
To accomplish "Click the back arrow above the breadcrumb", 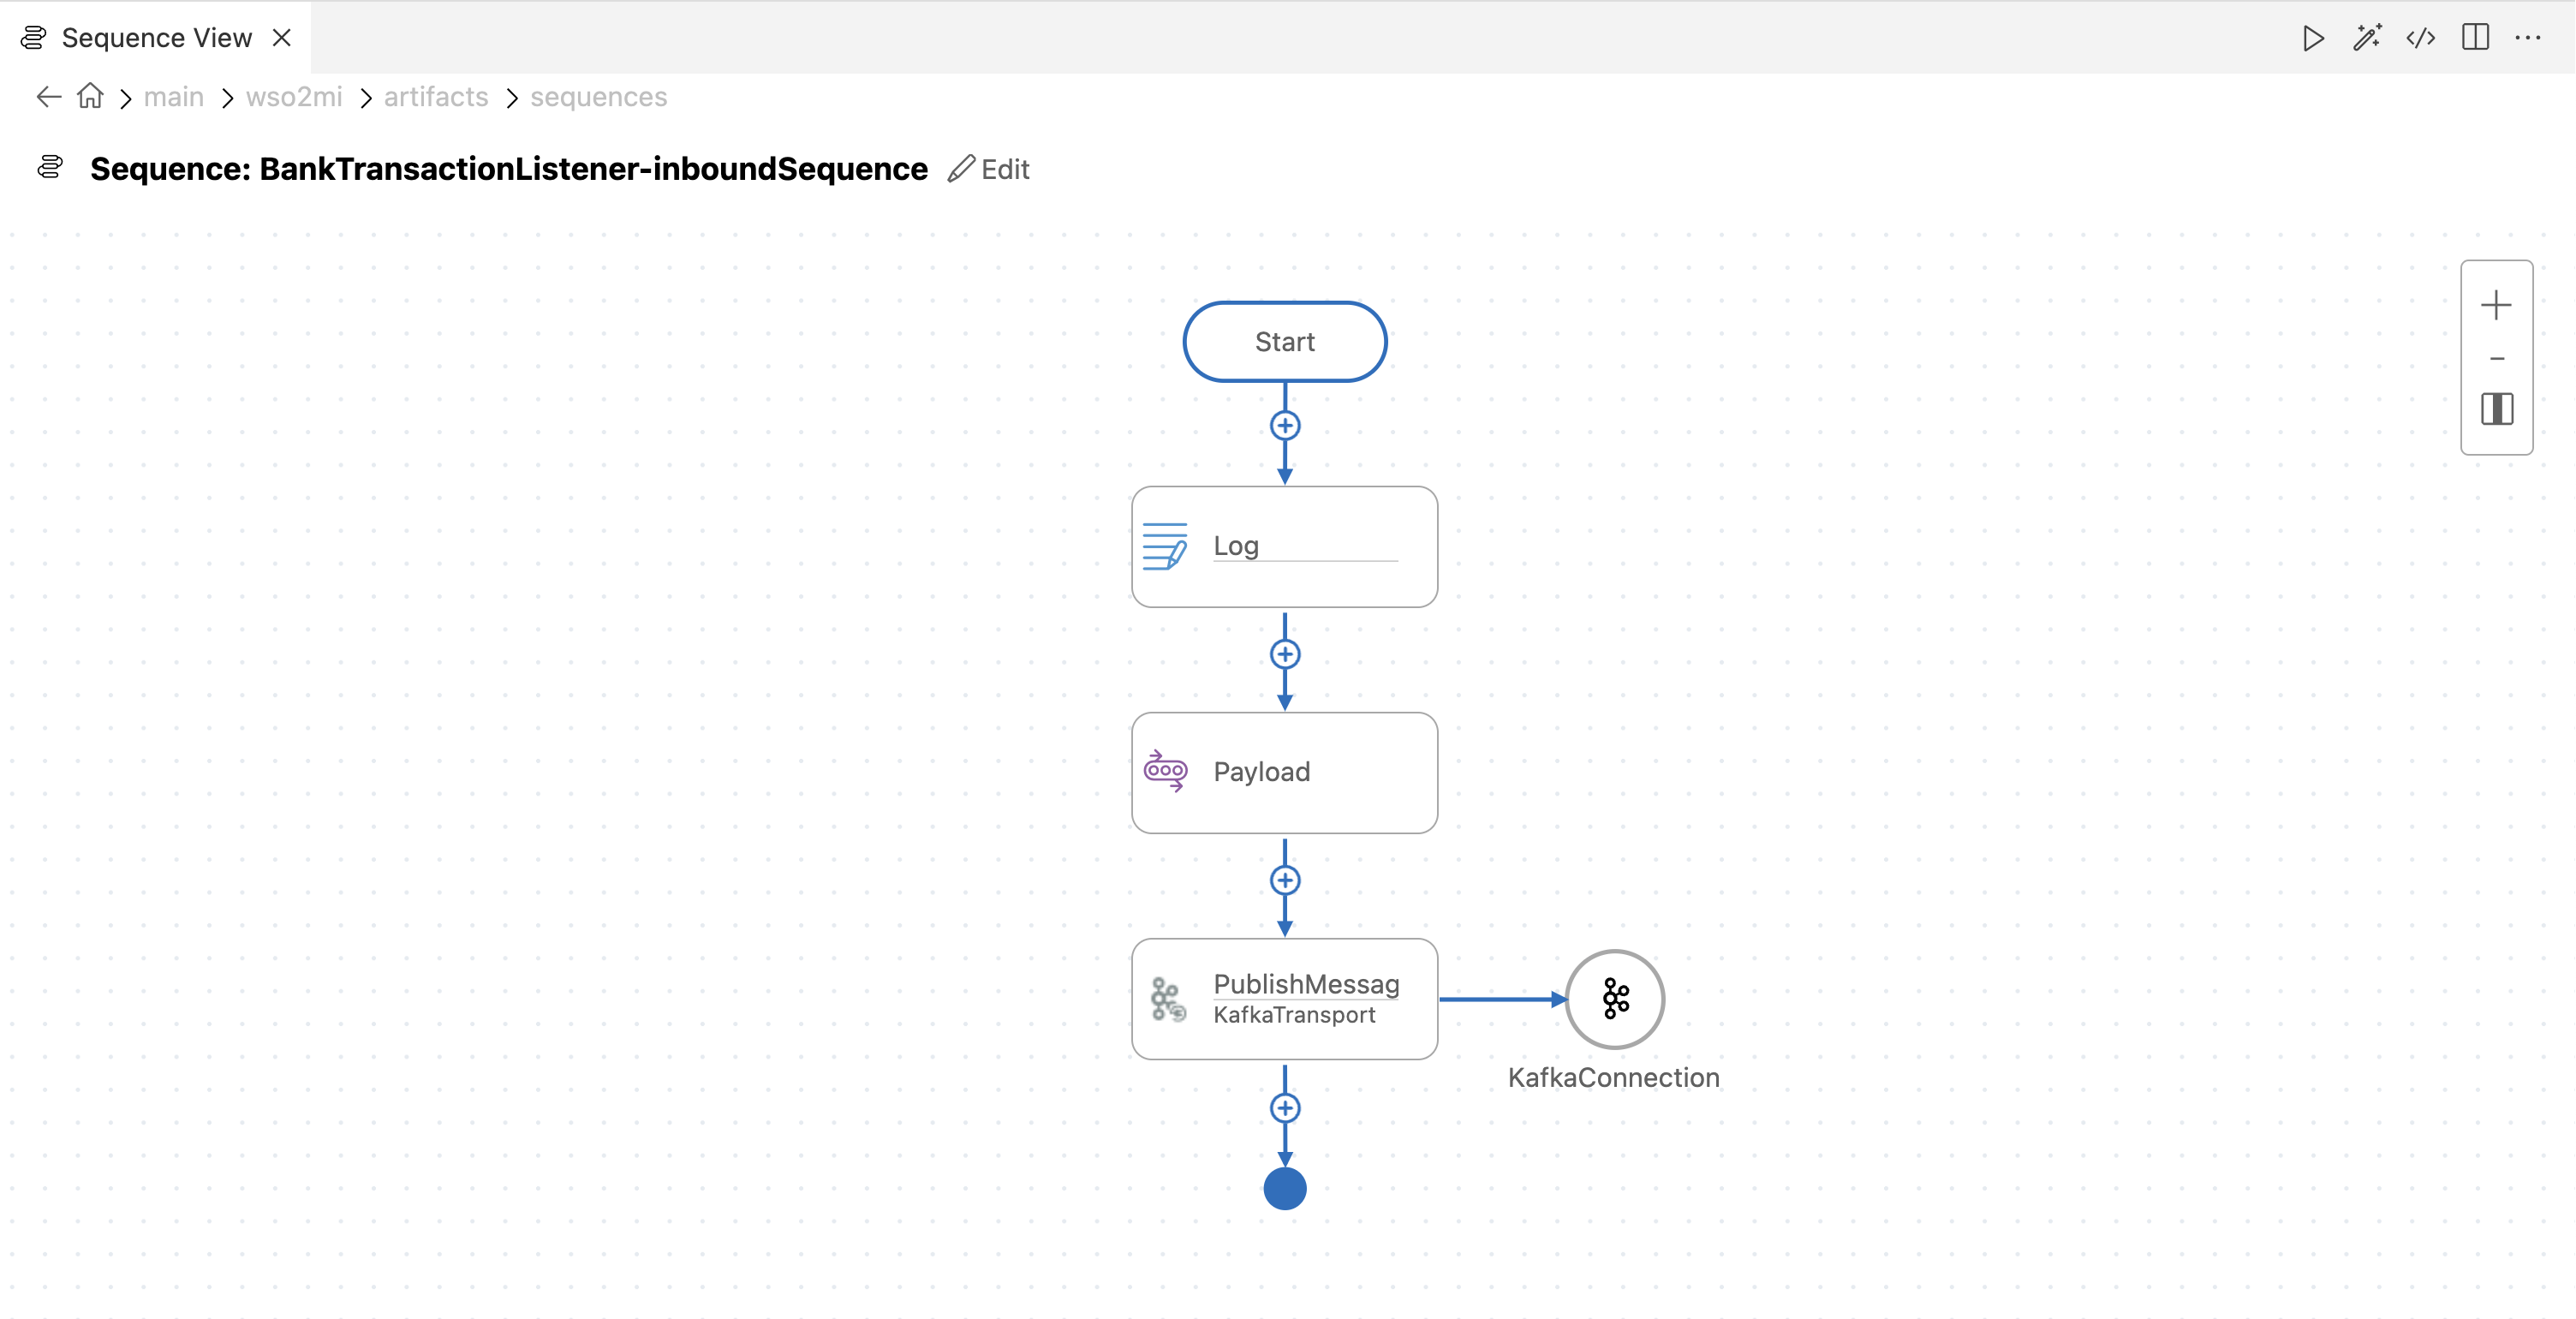I will [x=46, y=96].
